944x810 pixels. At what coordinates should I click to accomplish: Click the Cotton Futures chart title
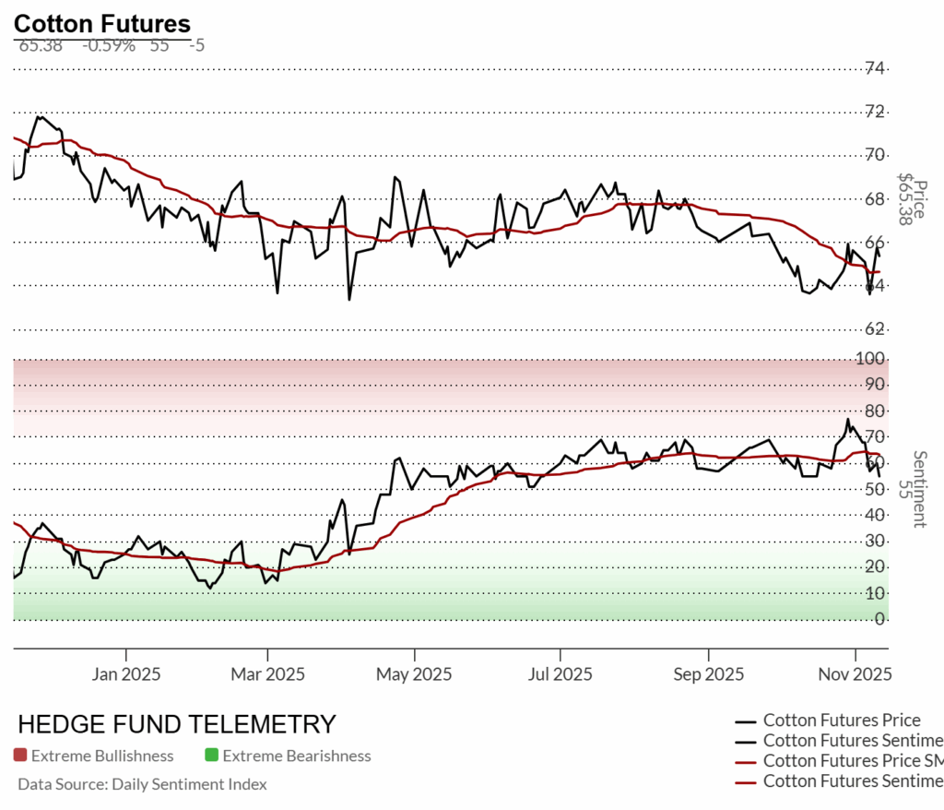[102, 24]
